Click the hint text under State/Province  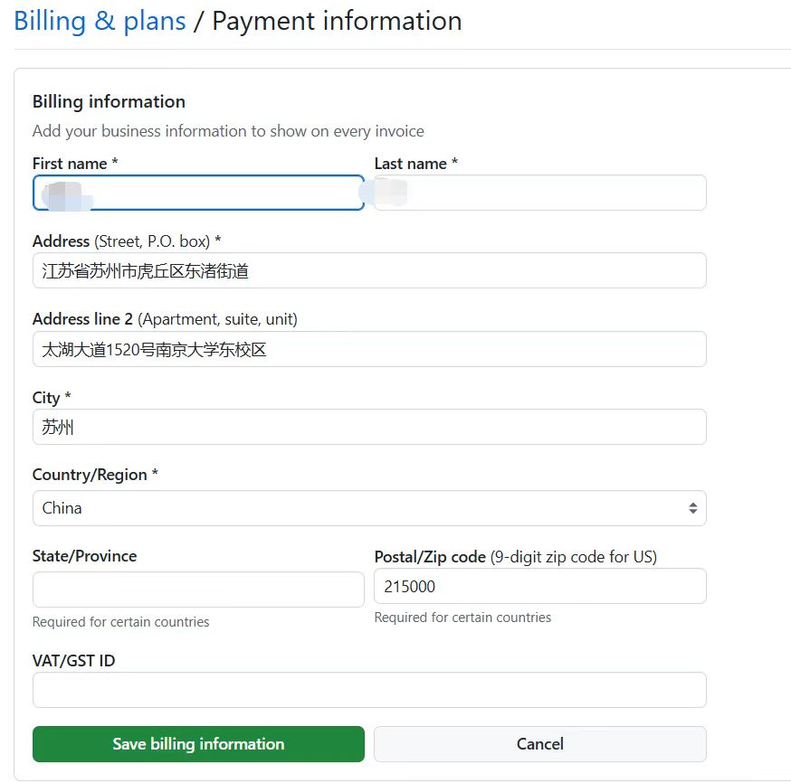120,622
